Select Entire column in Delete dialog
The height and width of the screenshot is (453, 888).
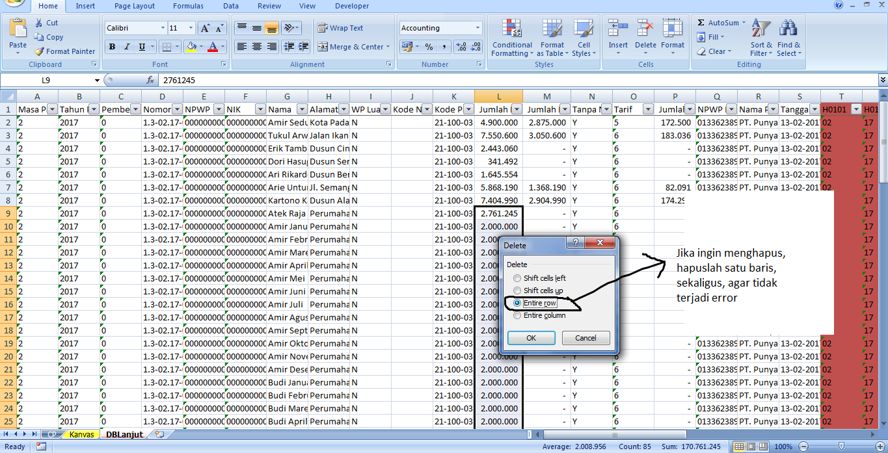coord(517,316)
